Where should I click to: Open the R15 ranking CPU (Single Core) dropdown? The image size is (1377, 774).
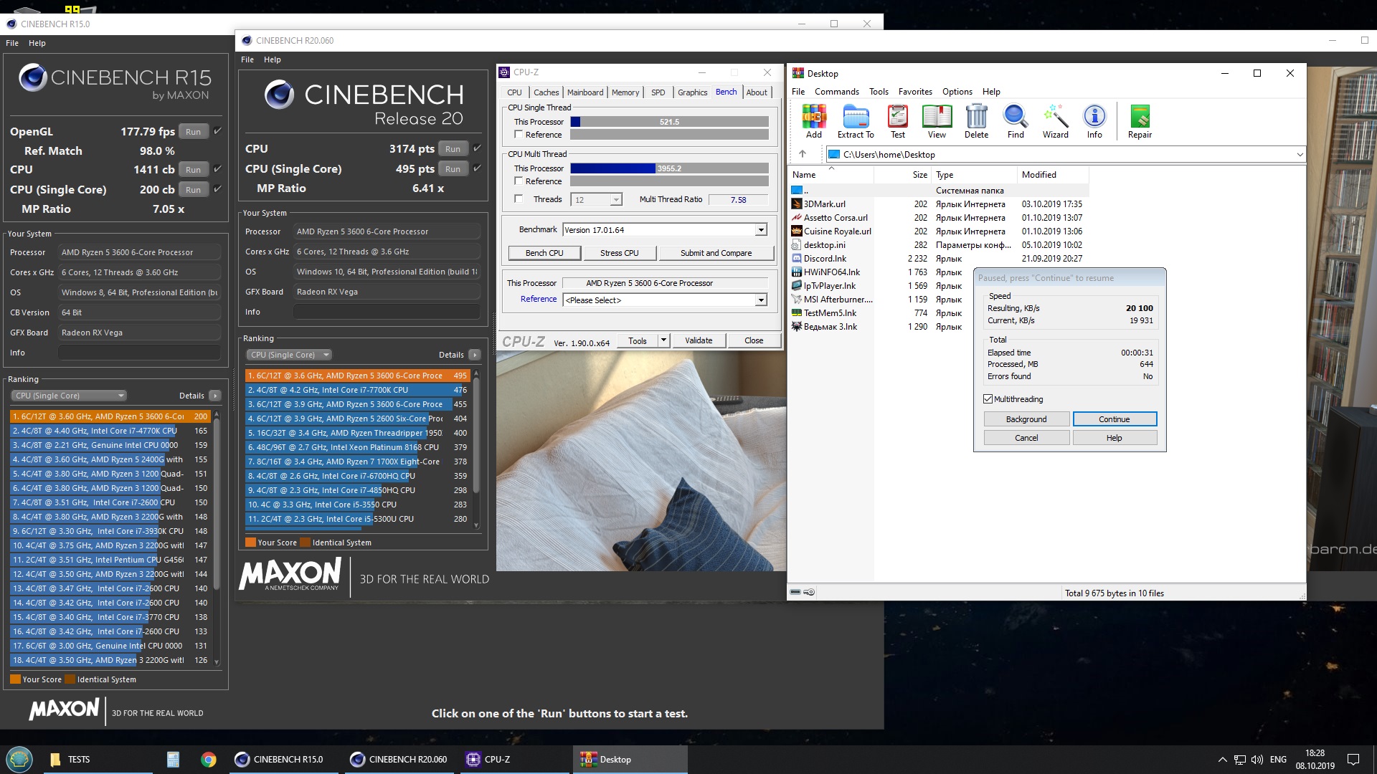(x=69, y=396)
